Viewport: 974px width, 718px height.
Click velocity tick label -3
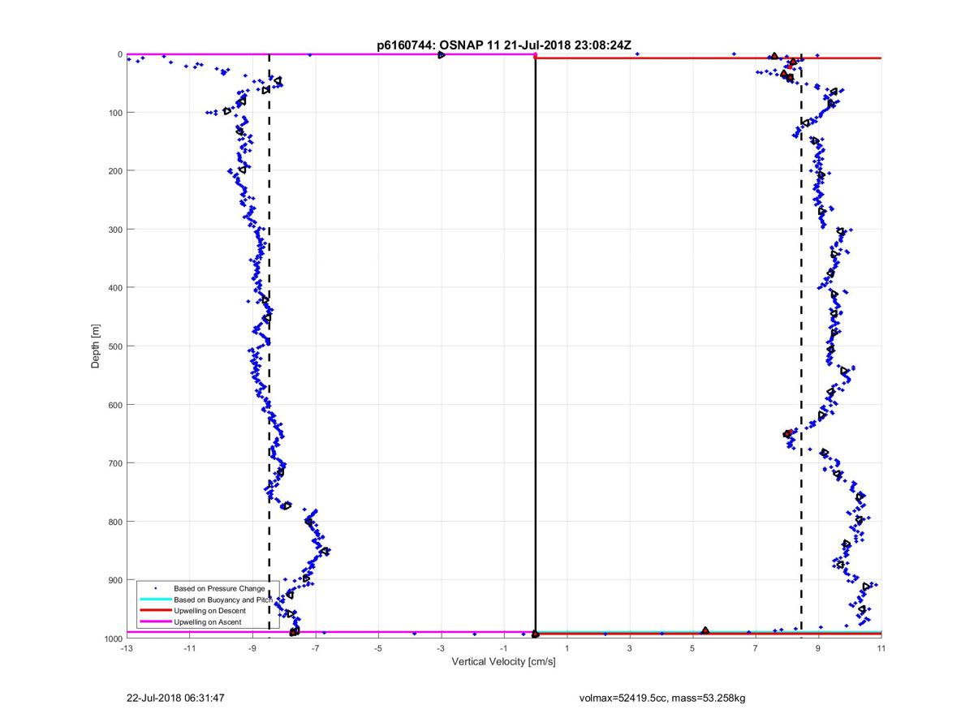point(441,649)
